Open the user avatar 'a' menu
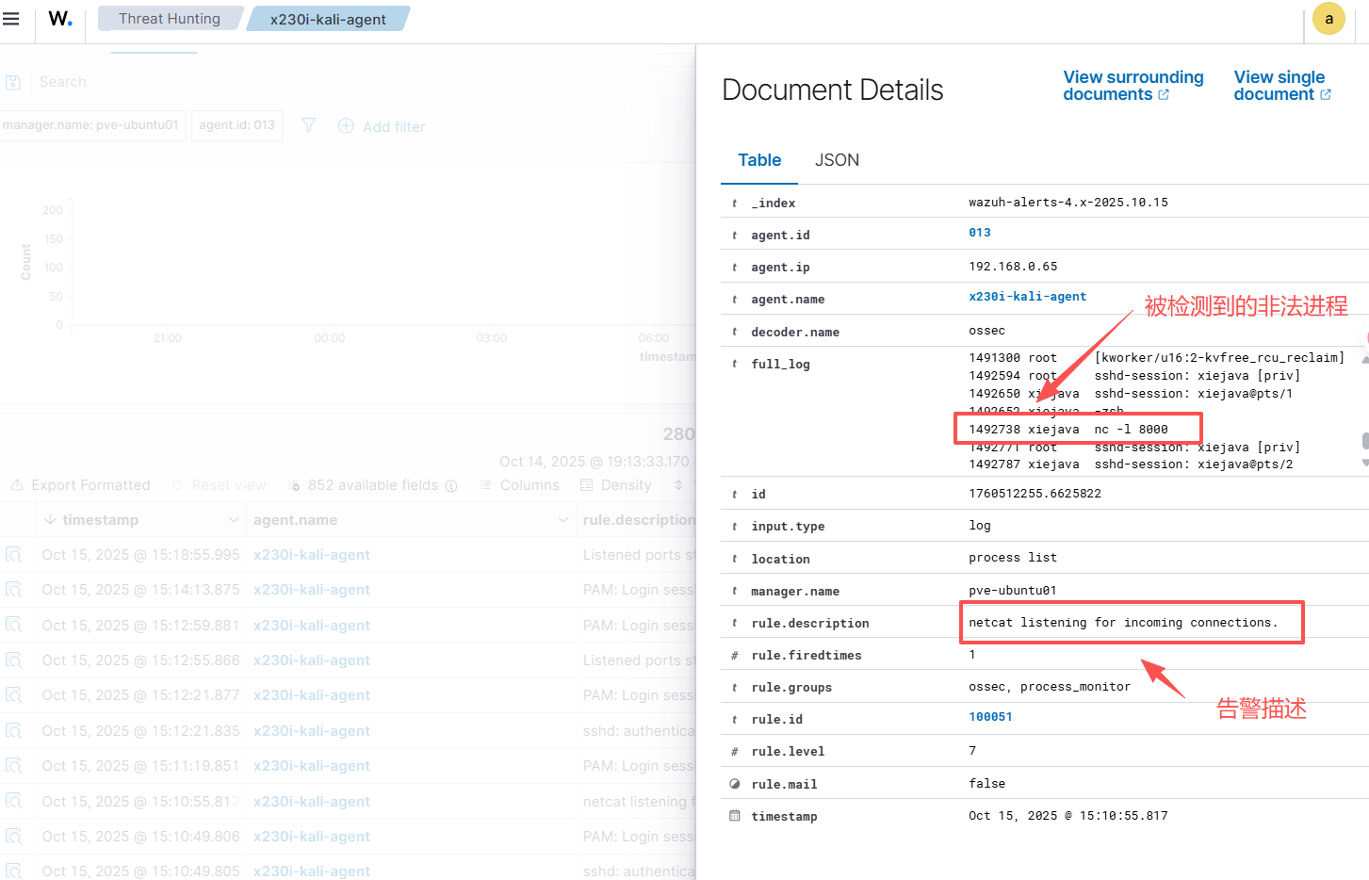Viewport: 1369px width, 880px height. point(1328,19)
